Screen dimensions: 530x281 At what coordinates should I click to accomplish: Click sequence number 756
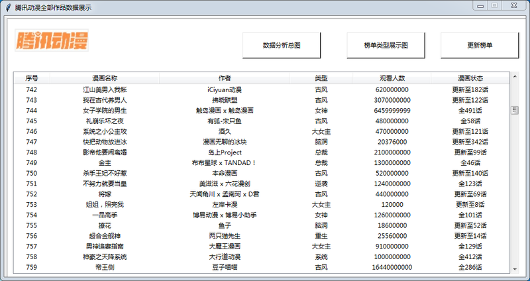pyautogui.click(x=31, y=236)
